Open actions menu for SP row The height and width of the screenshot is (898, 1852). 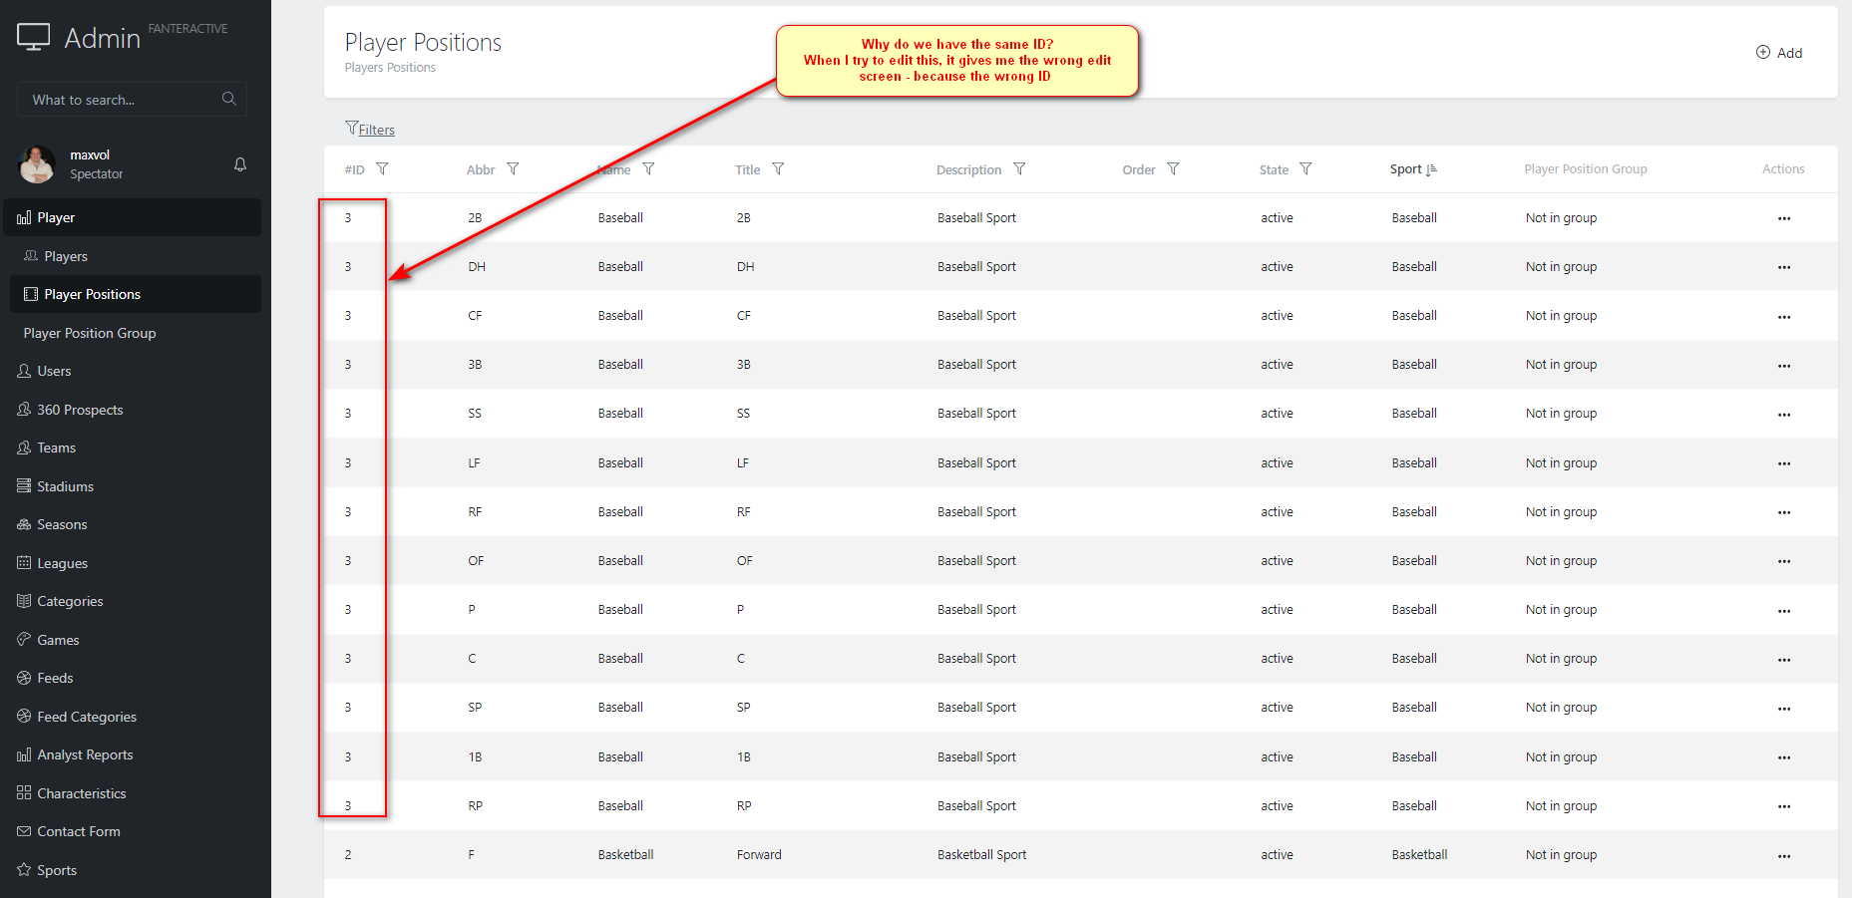coord(1784,708)
